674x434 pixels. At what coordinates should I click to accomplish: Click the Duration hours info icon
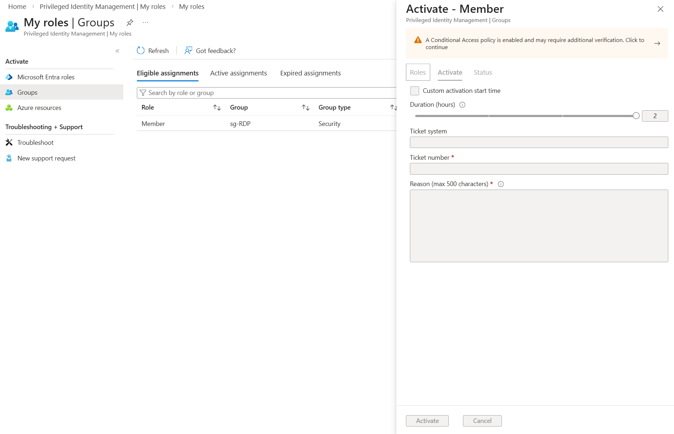tap(462, 105)
